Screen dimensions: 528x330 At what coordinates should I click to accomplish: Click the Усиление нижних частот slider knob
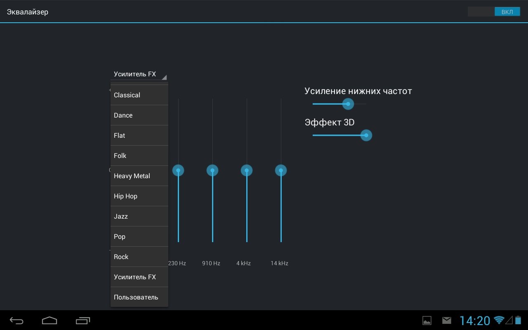[x=348, y=104]
